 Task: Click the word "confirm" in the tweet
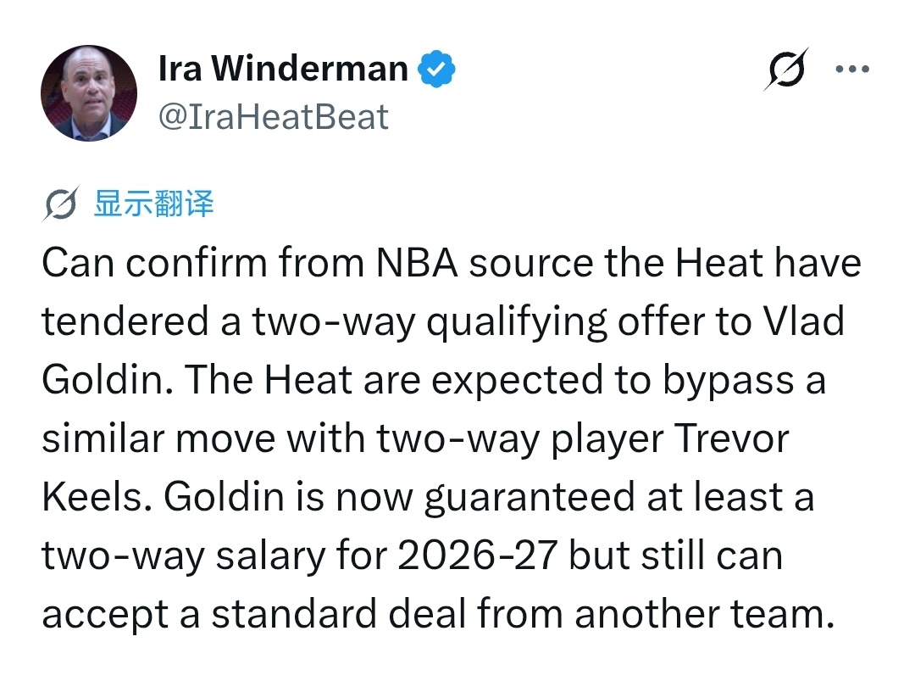click(x=196, y=263)
